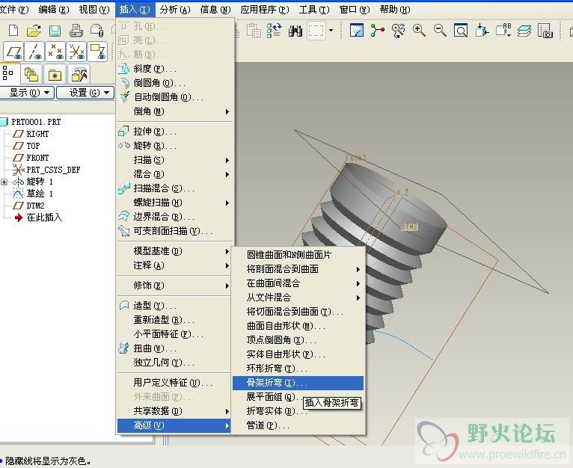Open the 显示 (Show) dropdown
The image size is (573, 468).
[x=27, y=93]
